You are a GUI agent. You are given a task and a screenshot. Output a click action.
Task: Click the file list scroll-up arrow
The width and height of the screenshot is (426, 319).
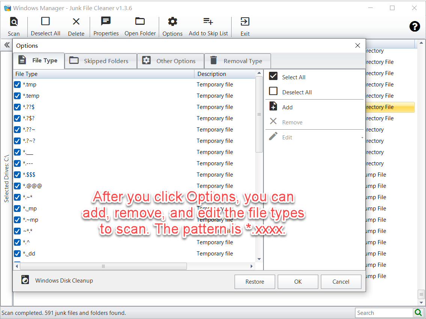pos(259,73)
